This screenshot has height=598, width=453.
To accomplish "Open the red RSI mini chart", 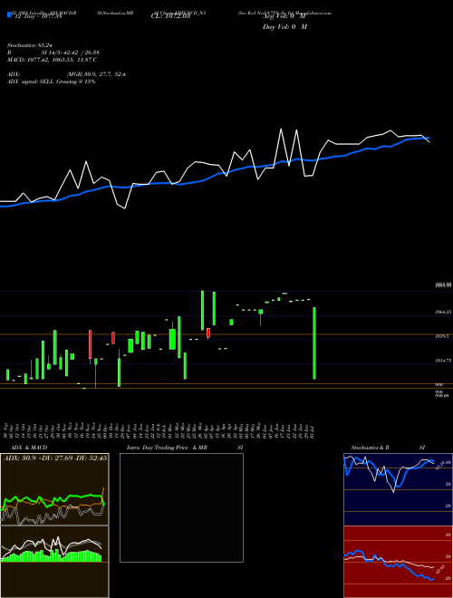I will 398,562.
